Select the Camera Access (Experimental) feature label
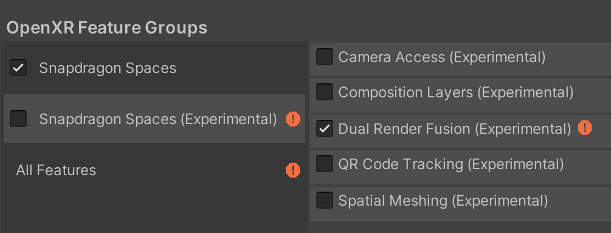This screenshot has height=233, width=611. (442, 57)
